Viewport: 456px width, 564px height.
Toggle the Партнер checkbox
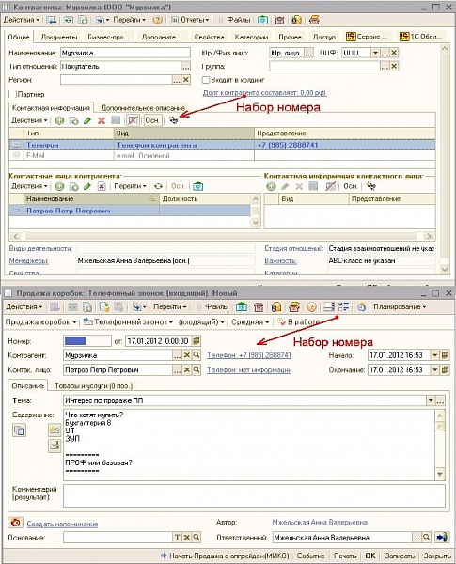tap(13, 94)
